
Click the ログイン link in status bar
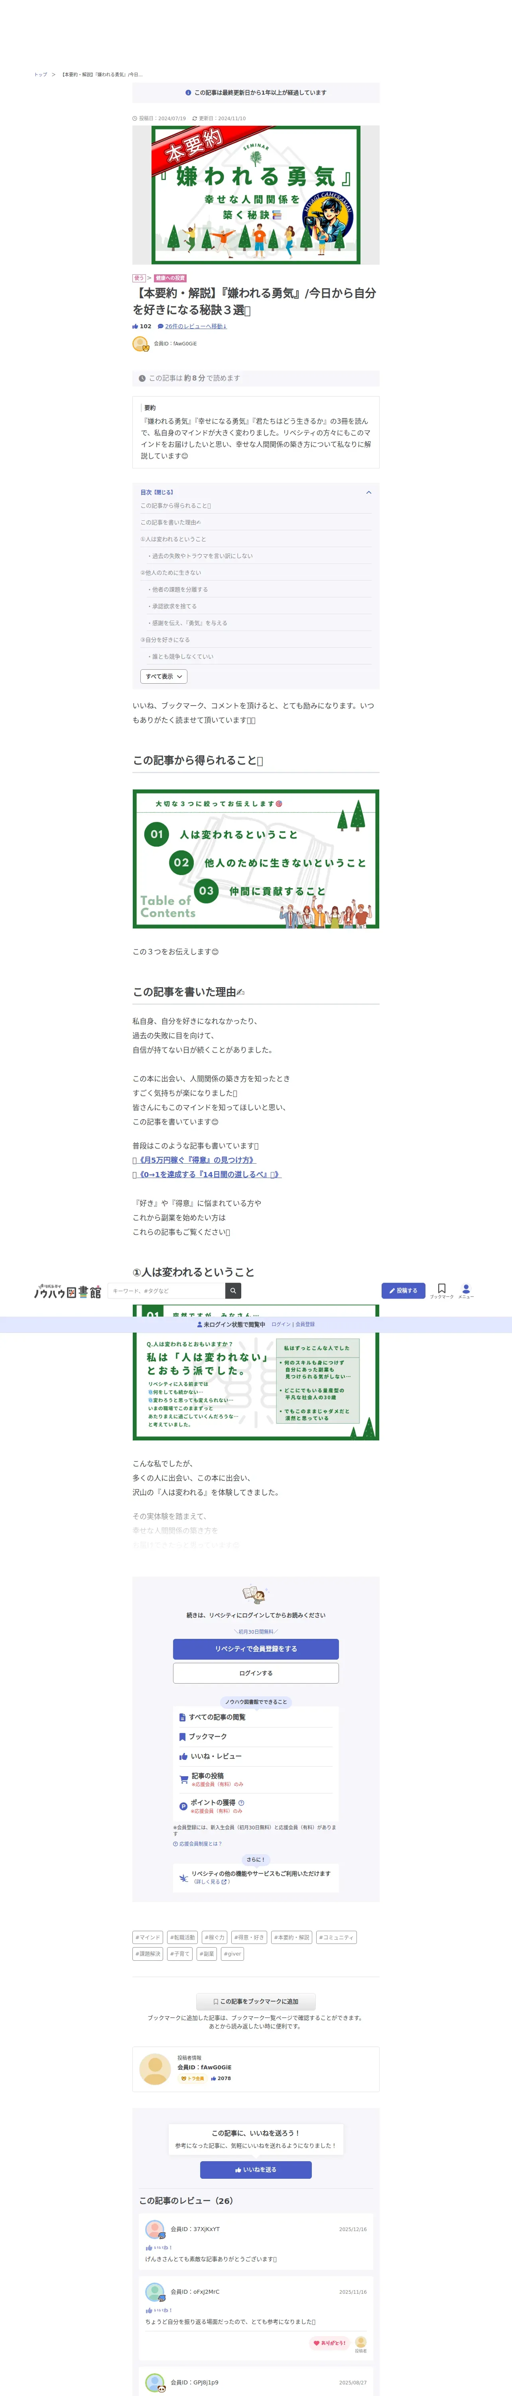point(281,1325)
